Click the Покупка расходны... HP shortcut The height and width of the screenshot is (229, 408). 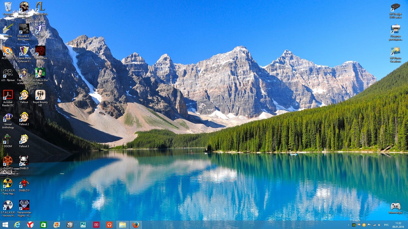point(396,32)
